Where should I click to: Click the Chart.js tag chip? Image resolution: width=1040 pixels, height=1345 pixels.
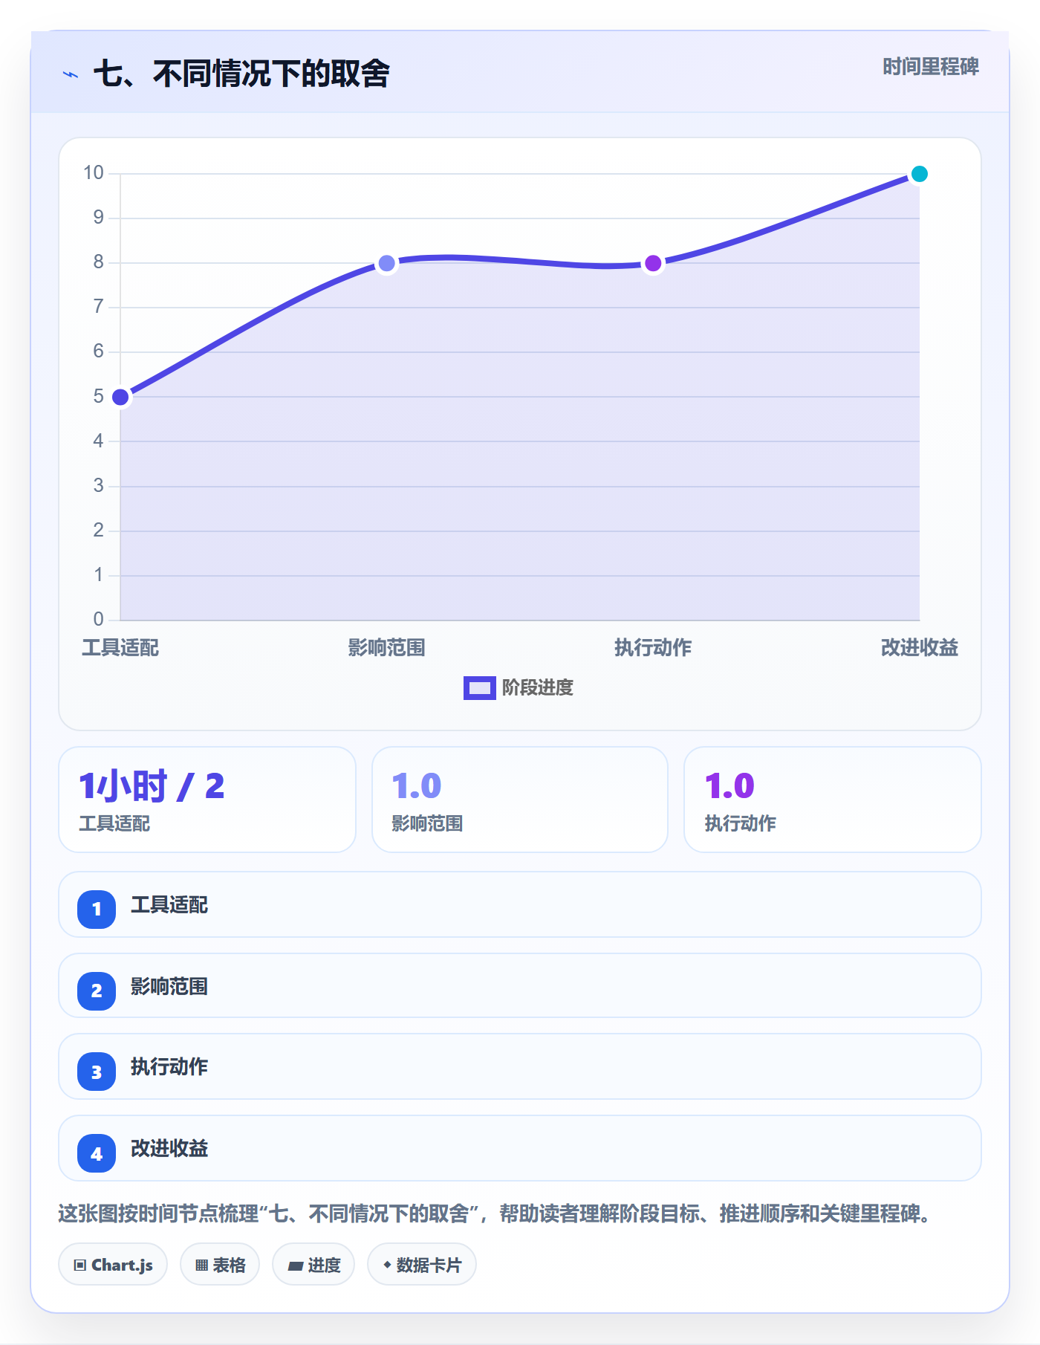point(113,1265)
